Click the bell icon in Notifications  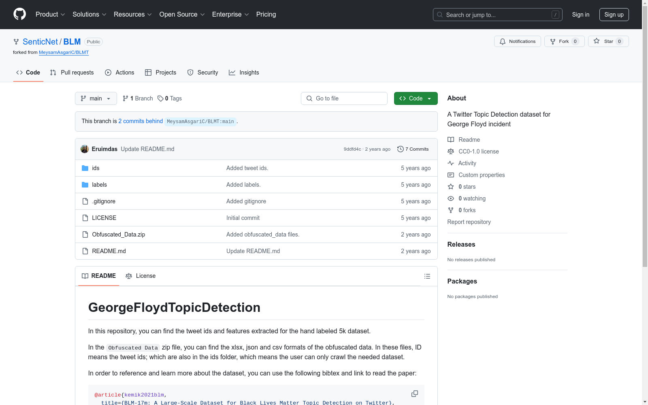[x=503, y=41]
